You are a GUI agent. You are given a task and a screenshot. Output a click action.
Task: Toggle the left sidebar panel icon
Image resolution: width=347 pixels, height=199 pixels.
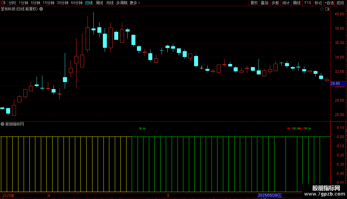[x=3, y=3]
